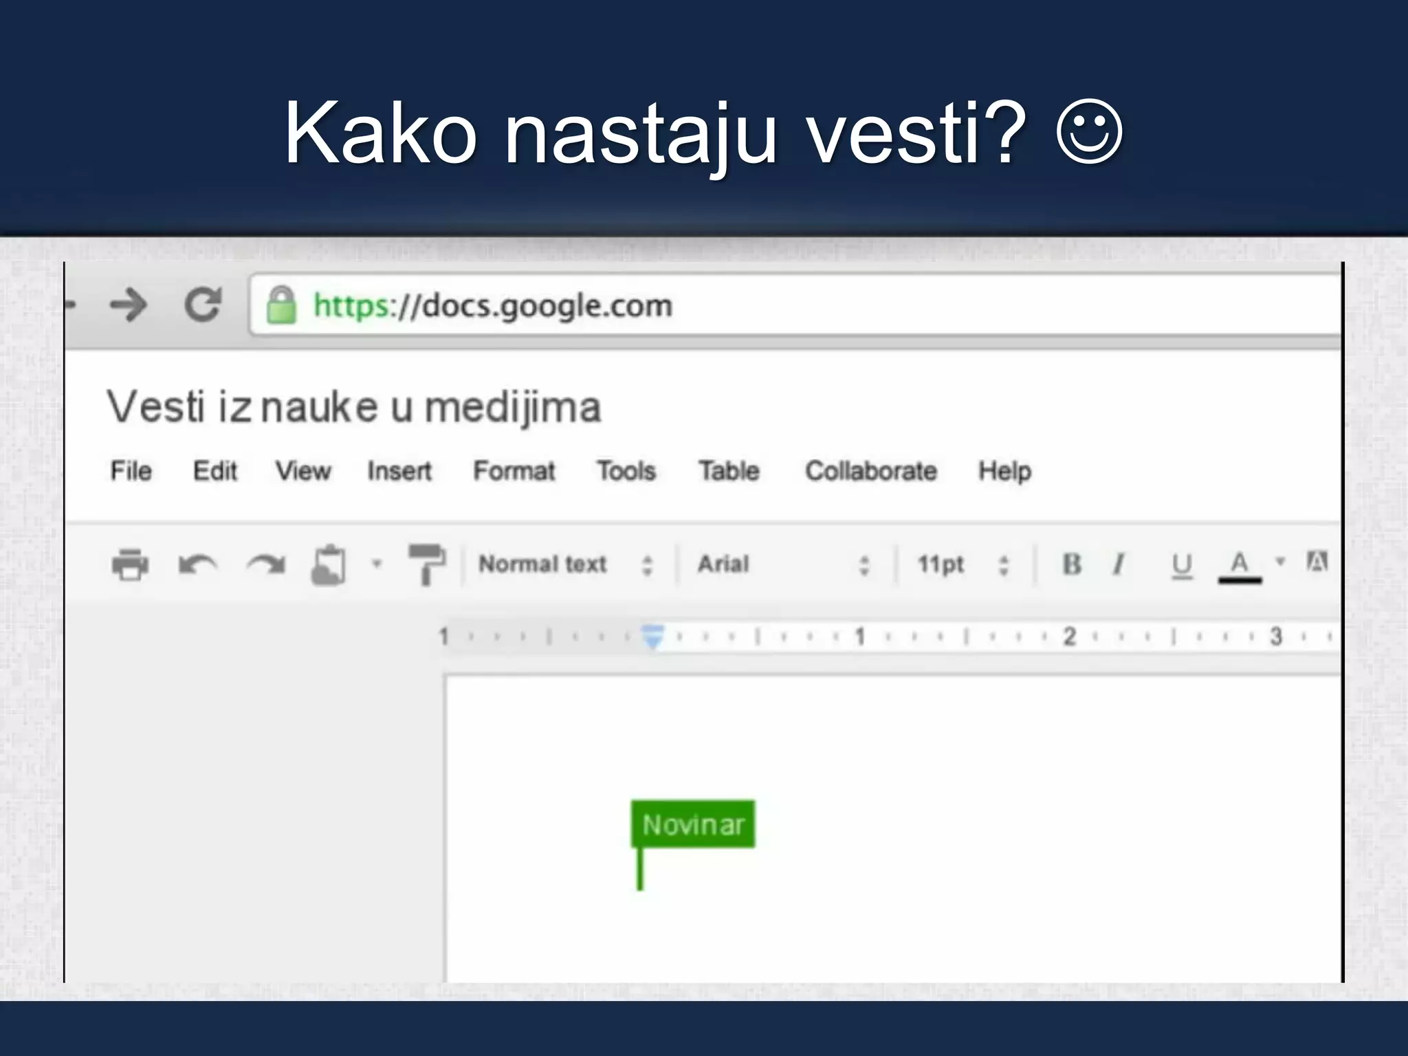Open the Normal text style dropdown
Viewport: 1408px width, 1056px height.
tap(565, 564)
